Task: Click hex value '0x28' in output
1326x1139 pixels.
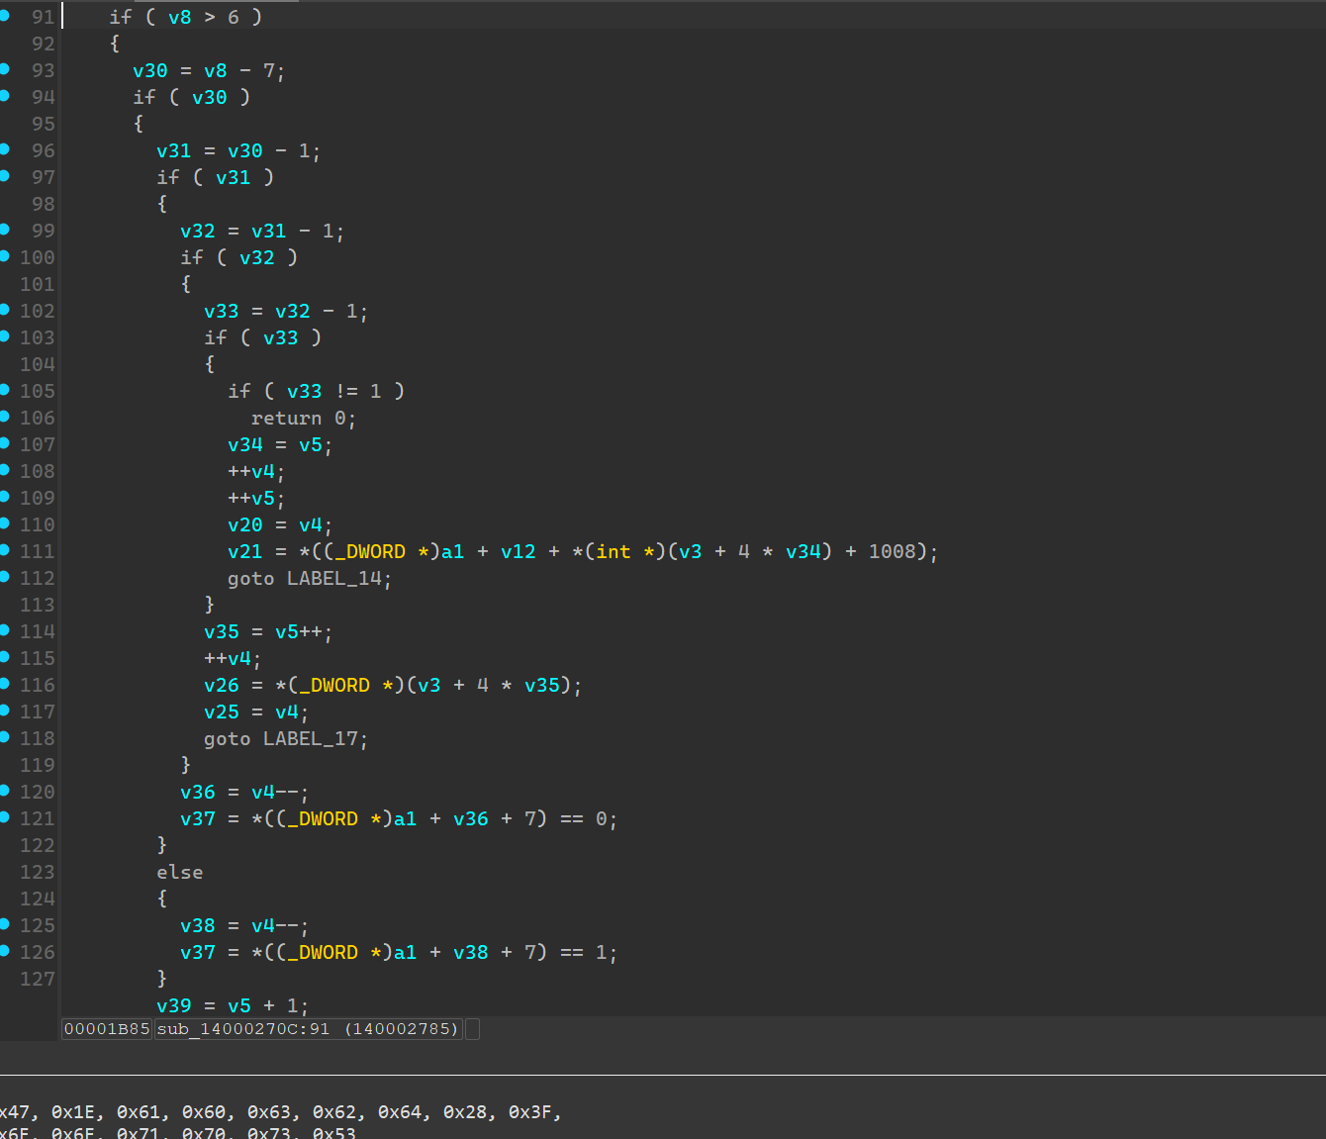Action: 466,1112
